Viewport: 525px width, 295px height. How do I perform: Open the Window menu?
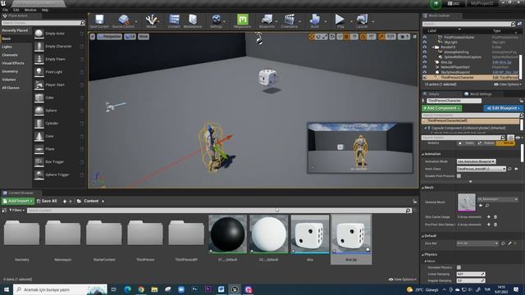coord(30,10)
